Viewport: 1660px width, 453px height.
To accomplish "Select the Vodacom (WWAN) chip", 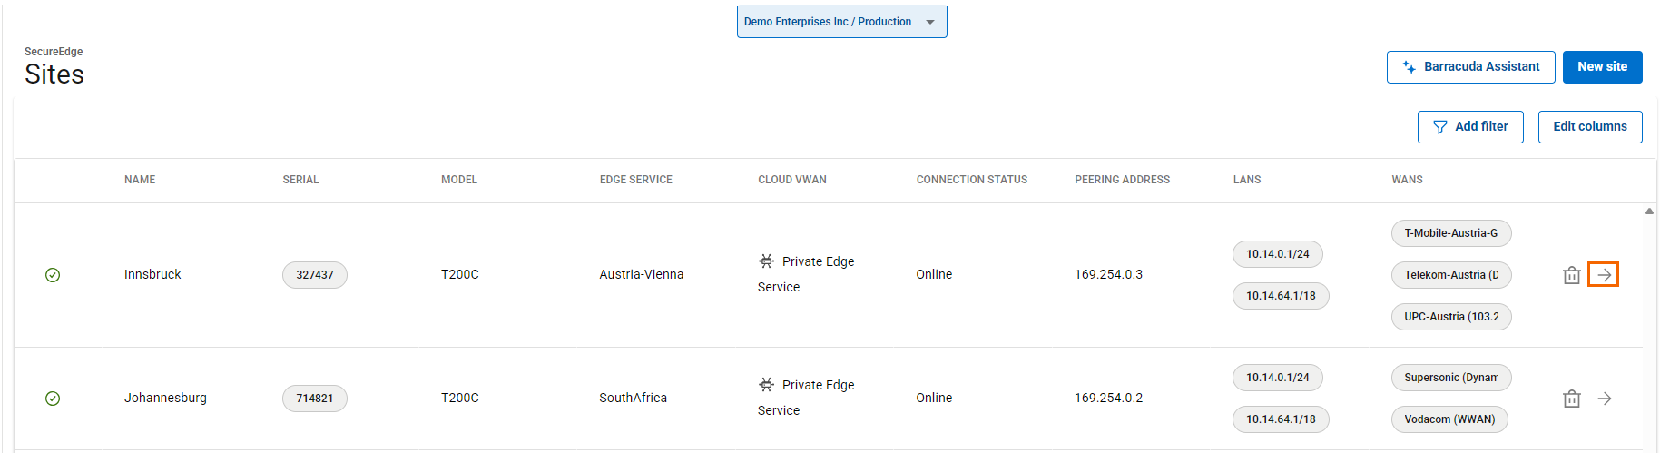I will pos(1449,419).
